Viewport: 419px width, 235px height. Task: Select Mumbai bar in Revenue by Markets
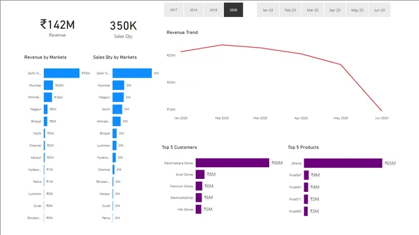click(48, 86)
